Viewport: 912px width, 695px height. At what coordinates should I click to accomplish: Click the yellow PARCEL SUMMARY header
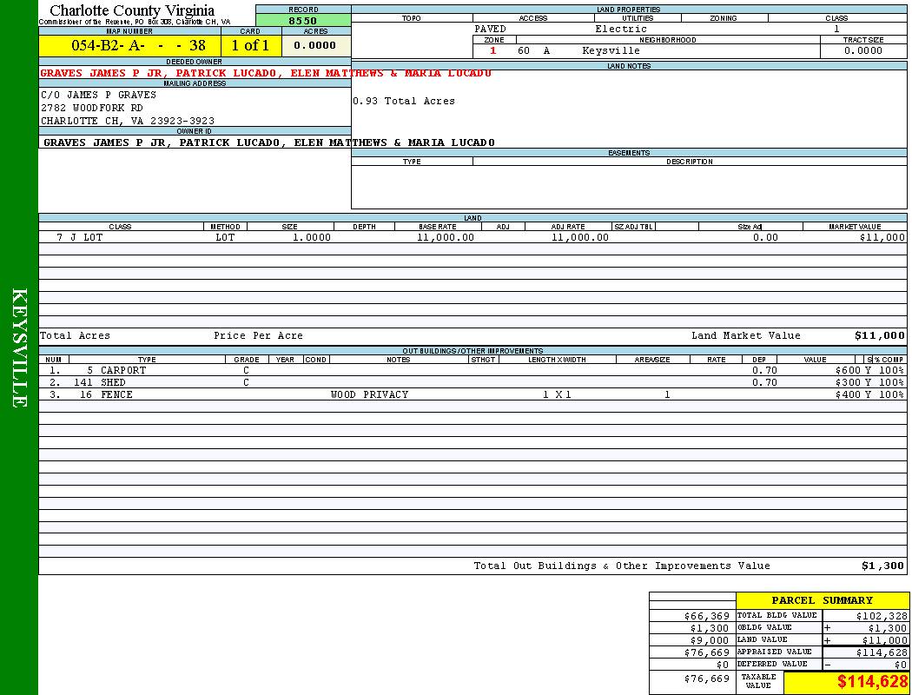coord(822,600)
